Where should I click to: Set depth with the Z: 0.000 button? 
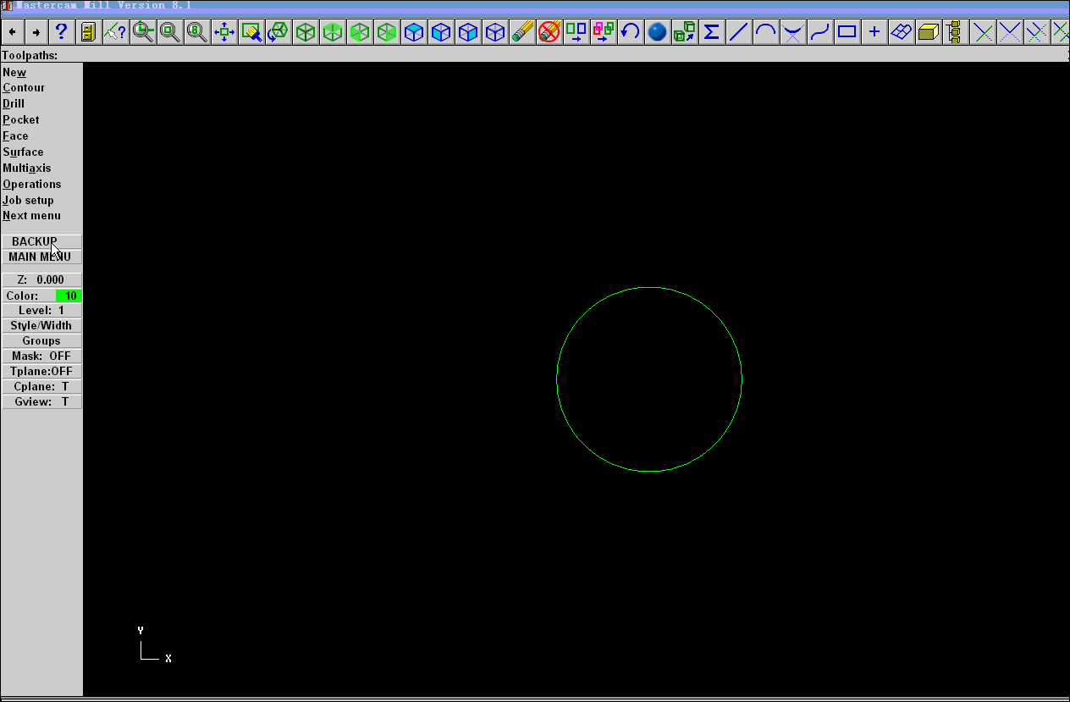(41, 279)
